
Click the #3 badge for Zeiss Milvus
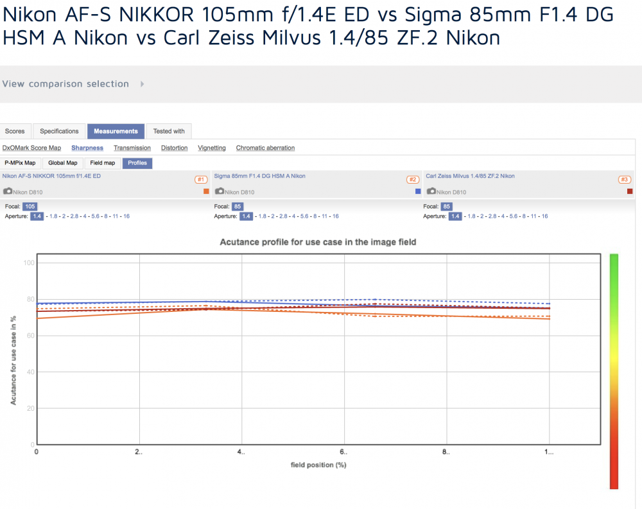click(x=625, y=179)
